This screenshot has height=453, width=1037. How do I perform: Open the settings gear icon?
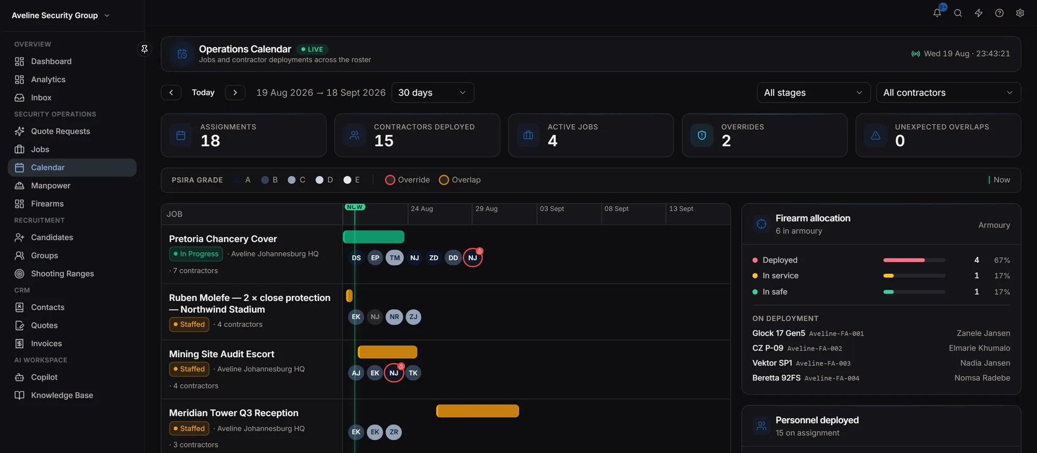(x=1020, y=13)
